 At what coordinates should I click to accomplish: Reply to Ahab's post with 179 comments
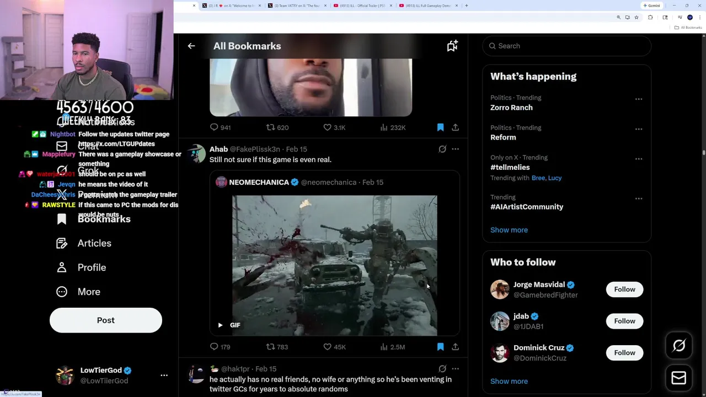click(x=220, y=347)
